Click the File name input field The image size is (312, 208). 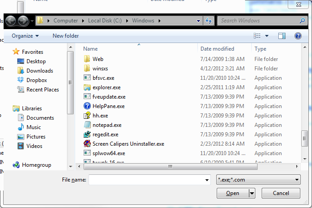coord(150,180)
